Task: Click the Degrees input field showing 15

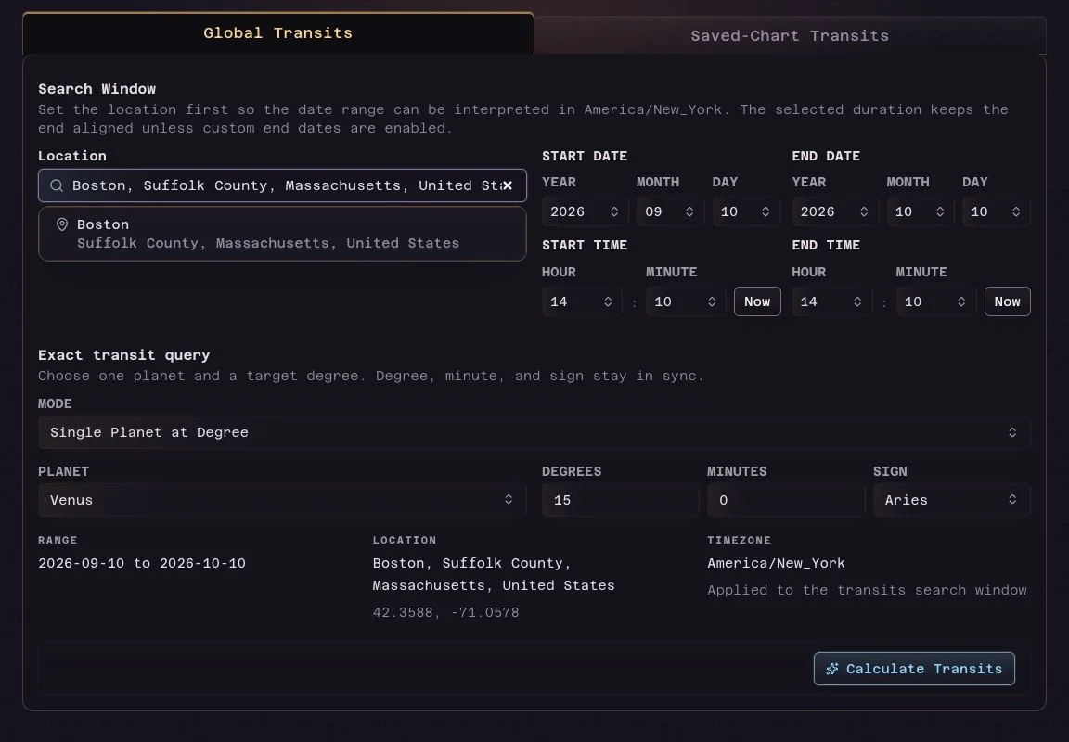Action: point(621,500)
